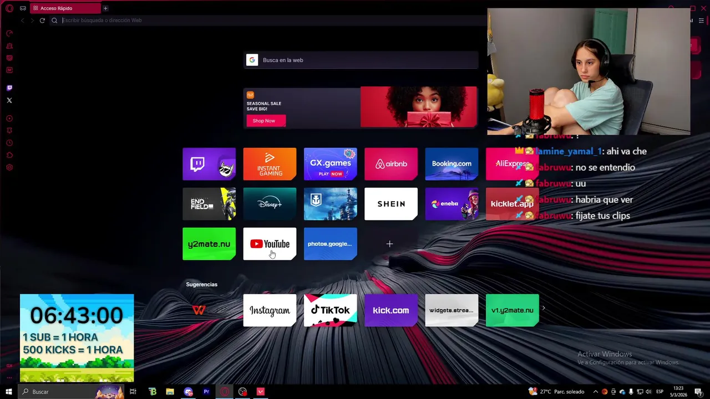
Task: Open the microphone icon in system tray
Action: pyautogui.click(x=631, y=392)
